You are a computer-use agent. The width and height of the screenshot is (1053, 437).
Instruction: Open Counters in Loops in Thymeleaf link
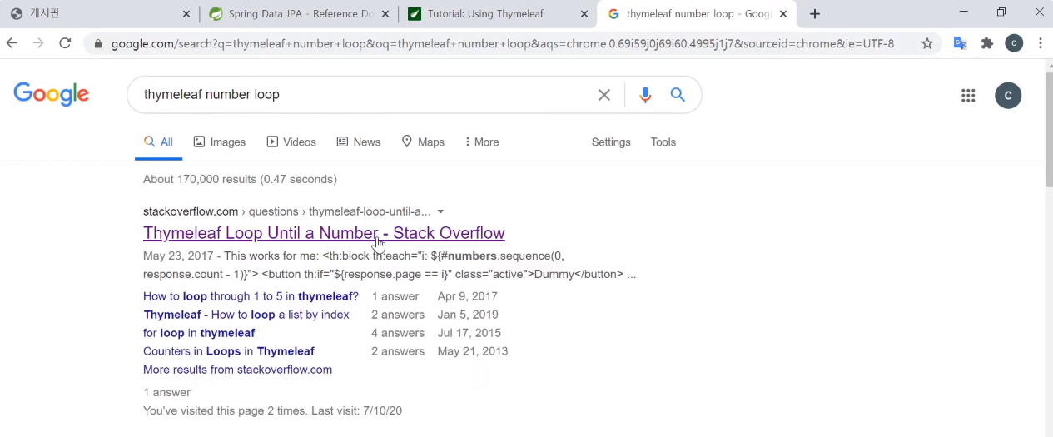(229, 351)
